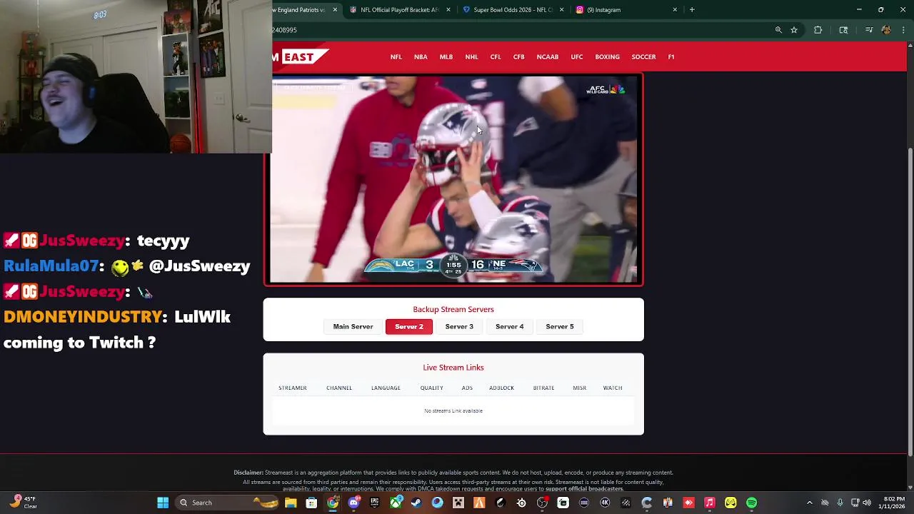Open the yellow controller app on taskbar
The width and height of the screenshot is (914, 514).
(730, 503)
